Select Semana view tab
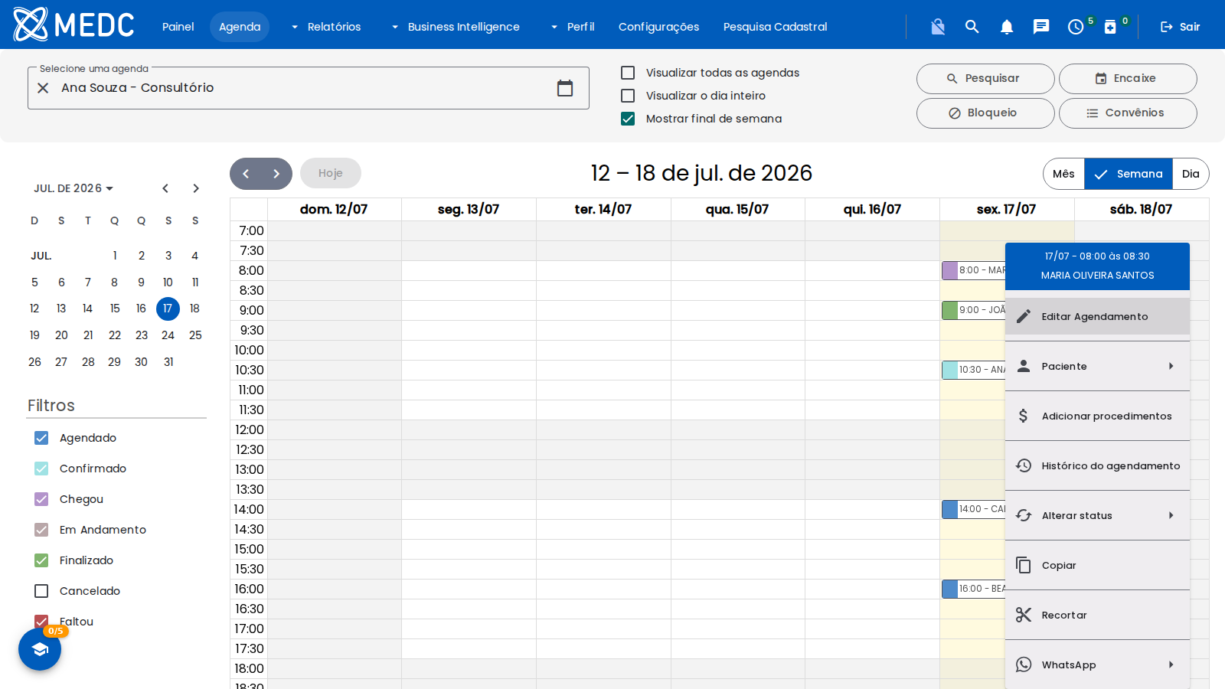Image resolution: width=1225 pixels, height=689 pixels. click(1129, 174)
